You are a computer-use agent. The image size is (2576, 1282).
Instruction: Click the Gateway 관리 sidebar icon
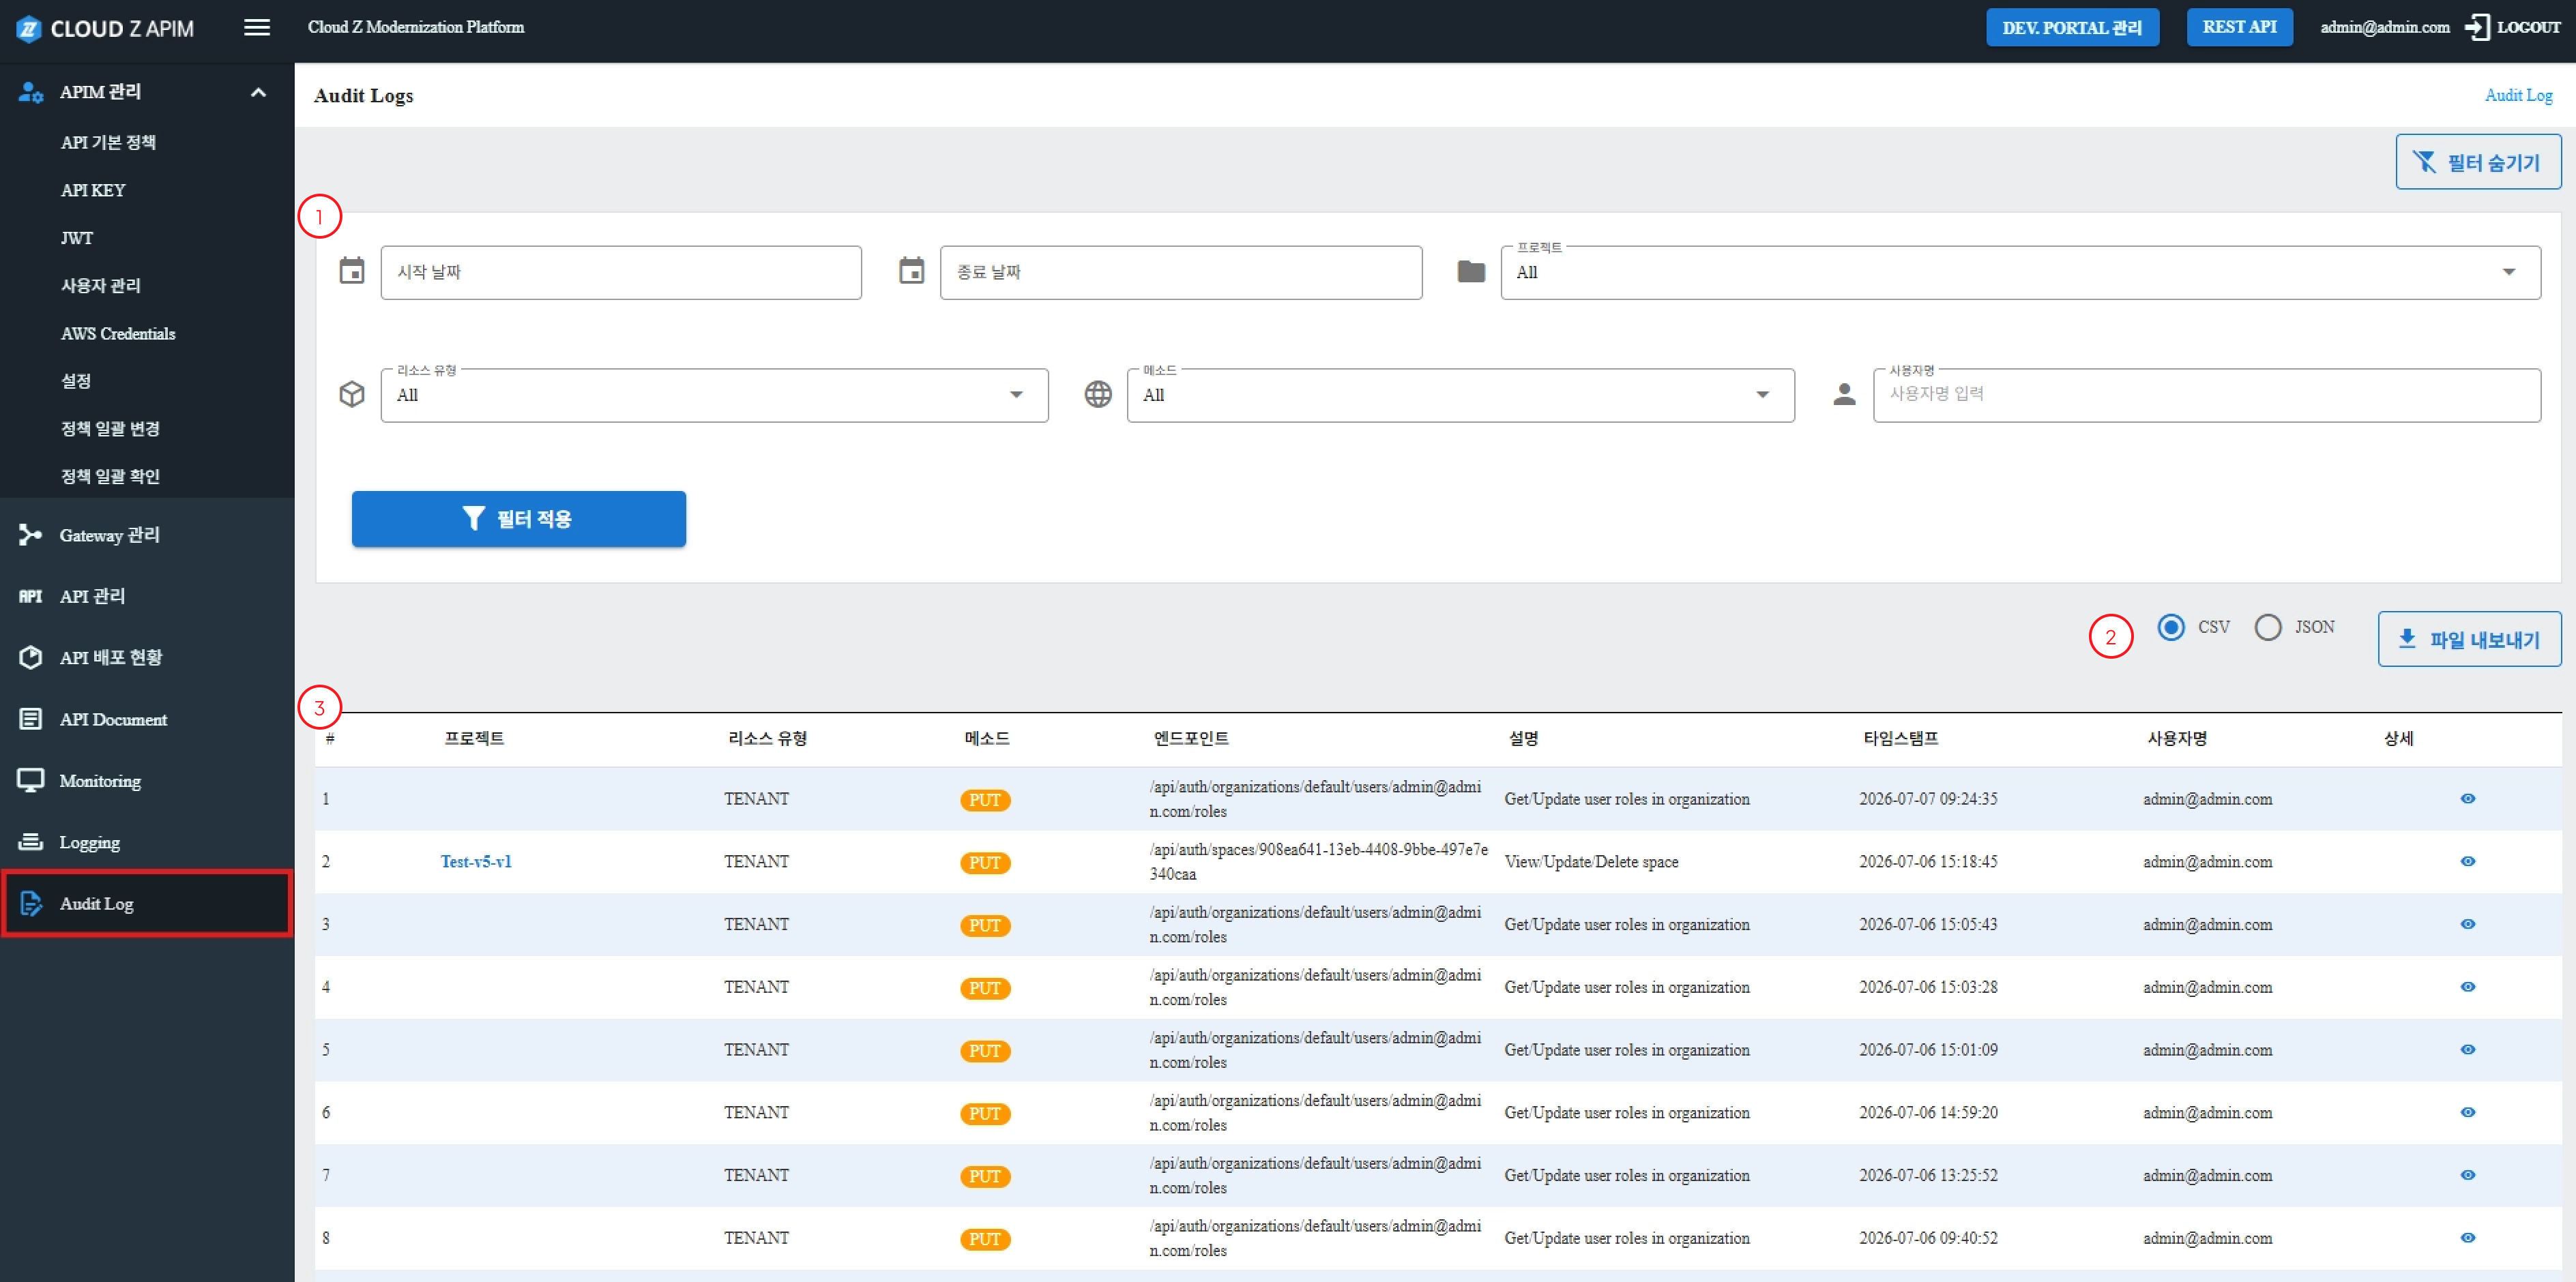30,535
